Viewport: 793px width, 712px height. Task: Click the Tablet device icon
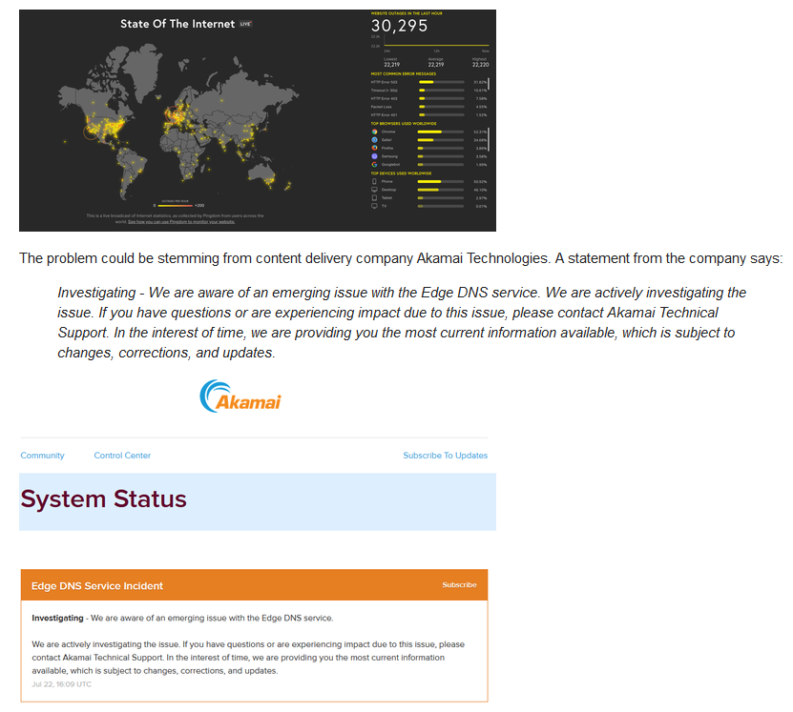pyautogui.click(x=374, y=198)
